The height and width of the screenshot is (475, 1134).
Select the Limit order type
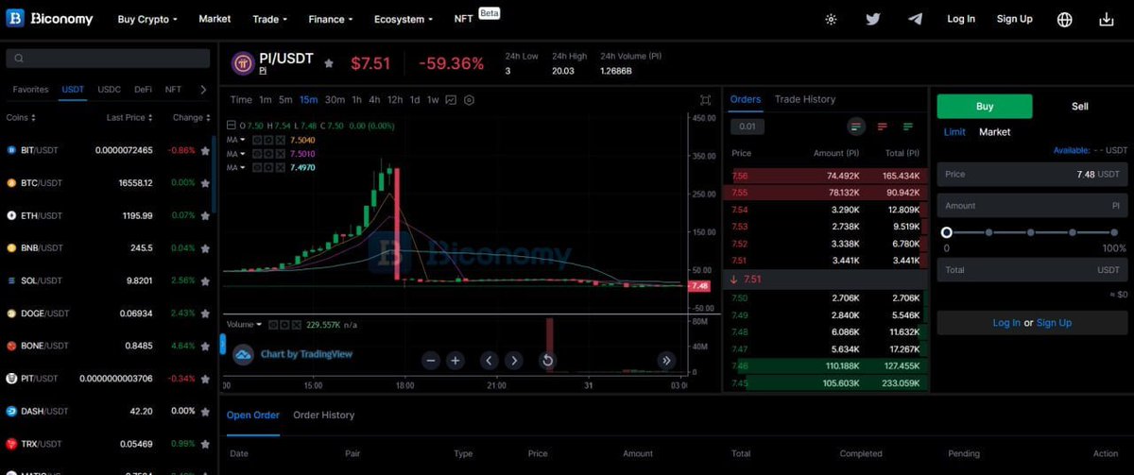[954, 132]
